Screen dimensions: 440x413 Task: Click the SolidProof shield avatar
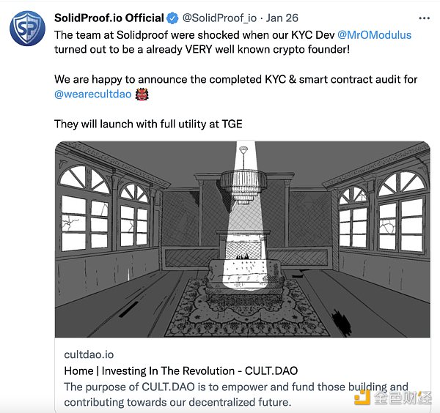29,28
